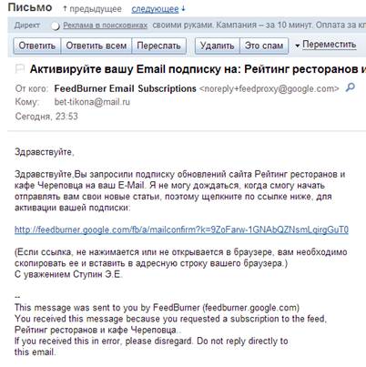Open the 'Реклама в поисковиках' ad link
The image size is (366, 367).
(105, 25)
